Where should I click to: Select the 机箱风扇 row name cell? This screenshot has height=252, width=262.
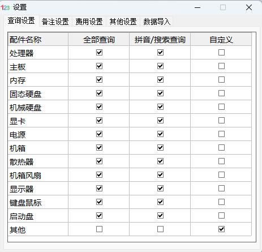[x=38, y=175]
